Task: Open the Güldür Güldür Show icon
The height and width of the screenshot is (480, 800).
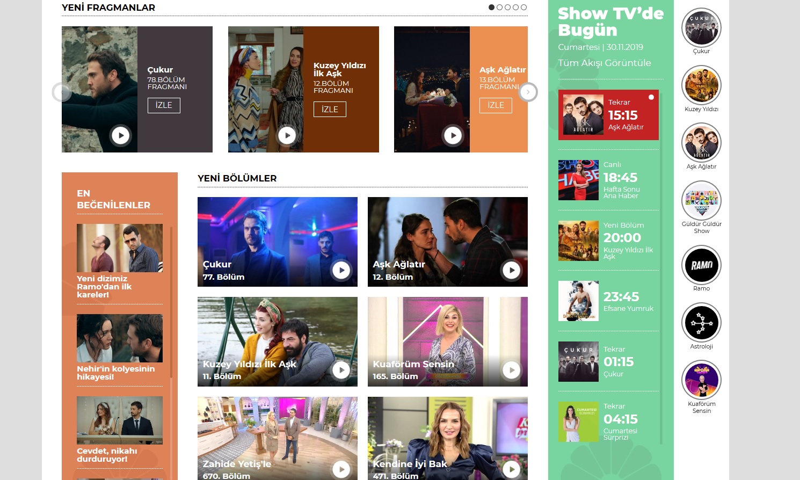Action: (701, 201)
